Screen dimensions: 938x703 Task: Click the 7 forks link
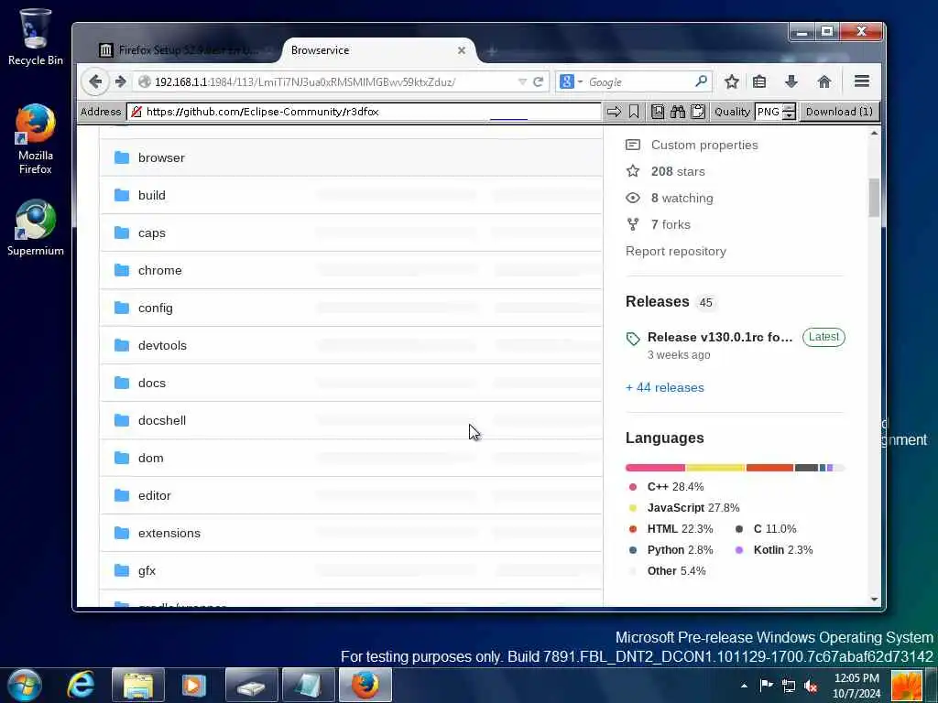pyautogui.click(x=671, y=225)
